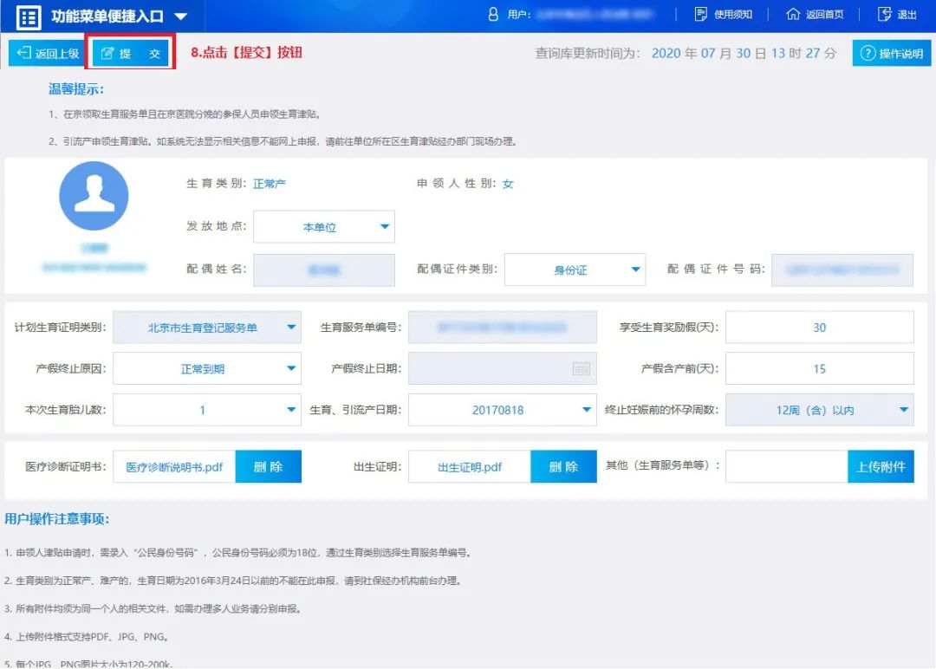Open 产假终止原因 dropdown showing 正常到期

click(207, 368)
